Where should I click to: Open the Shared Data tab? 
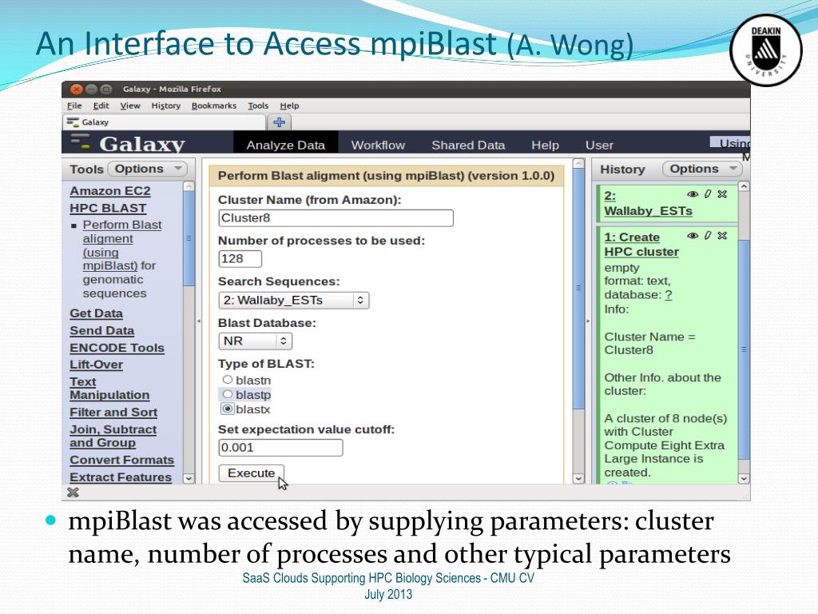468,145
